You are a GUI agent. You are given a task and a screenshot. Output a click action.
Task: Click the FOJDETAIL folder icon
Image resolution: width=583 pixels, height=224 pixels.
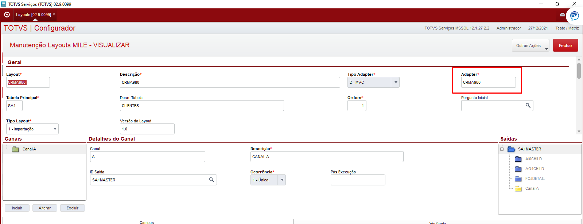518,178
